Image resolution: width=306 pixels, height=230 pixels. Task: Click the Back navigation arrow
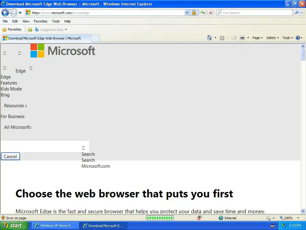click(5, 13)
